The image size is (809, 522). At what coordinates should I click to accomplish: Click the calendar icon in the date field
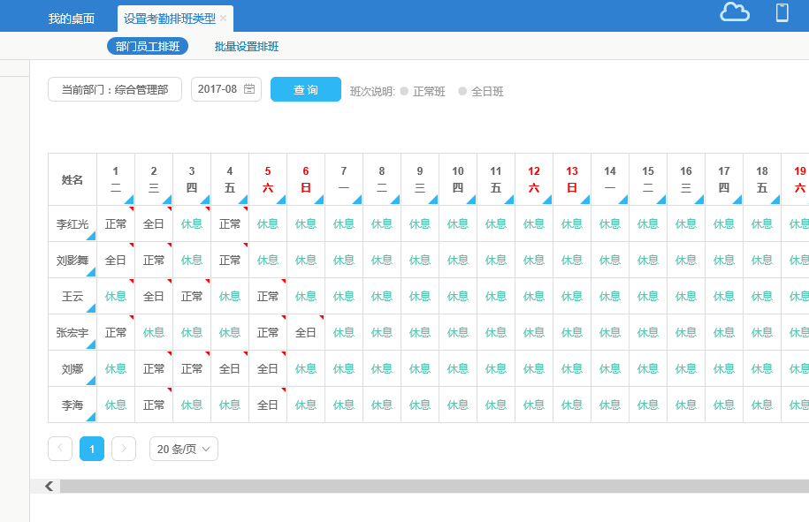(249, 89)
